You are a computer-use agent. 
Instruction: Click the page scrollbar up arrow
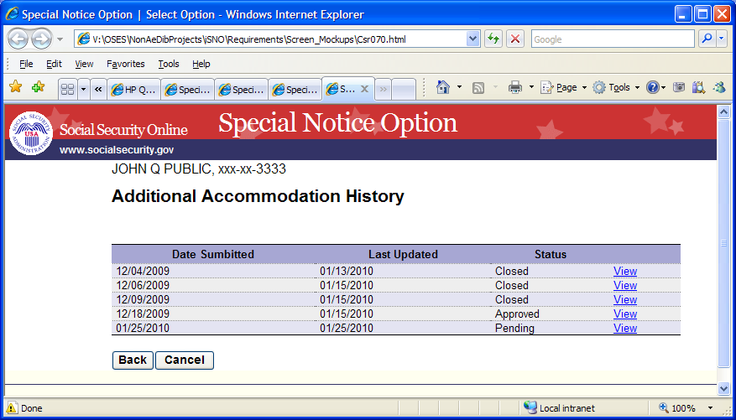tap(723, 111)
